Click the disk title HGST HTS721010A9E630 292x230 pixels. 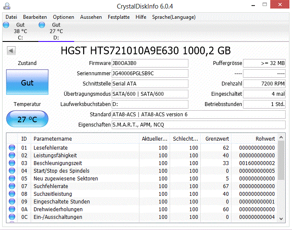(x=146, y=50)
